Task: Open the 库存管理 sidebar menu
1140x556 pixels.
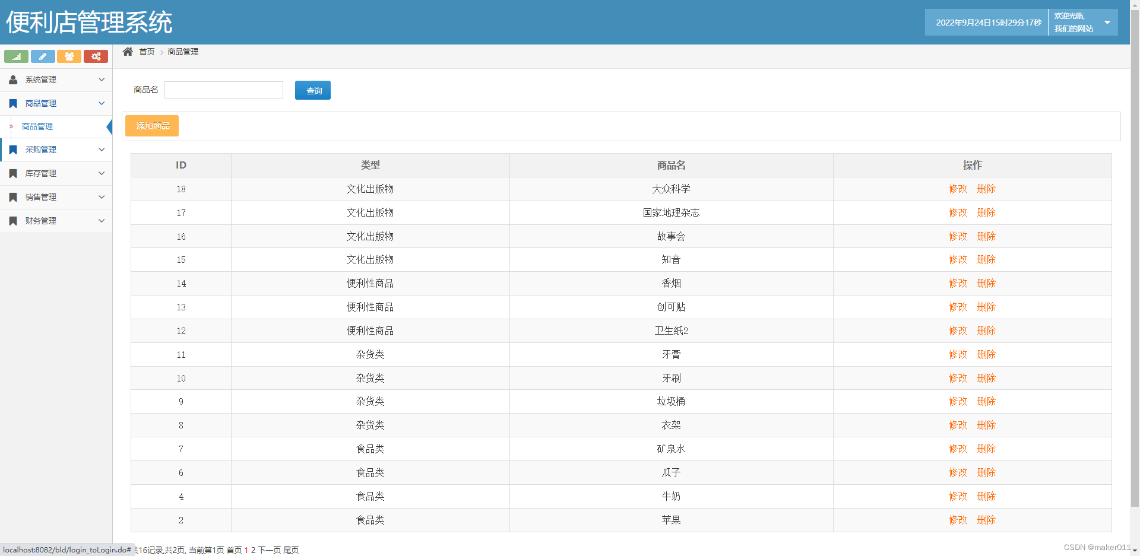Action: [56, 173]
